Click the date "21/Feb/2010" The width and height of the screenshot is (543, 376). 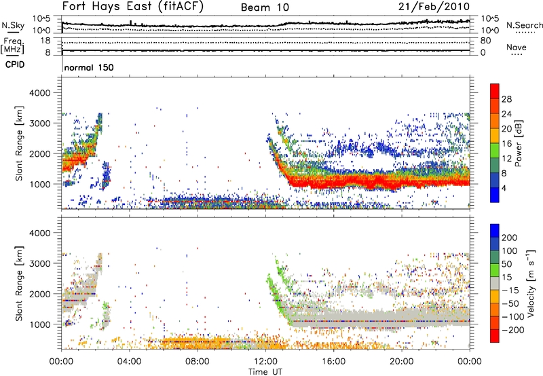point(434,6)
